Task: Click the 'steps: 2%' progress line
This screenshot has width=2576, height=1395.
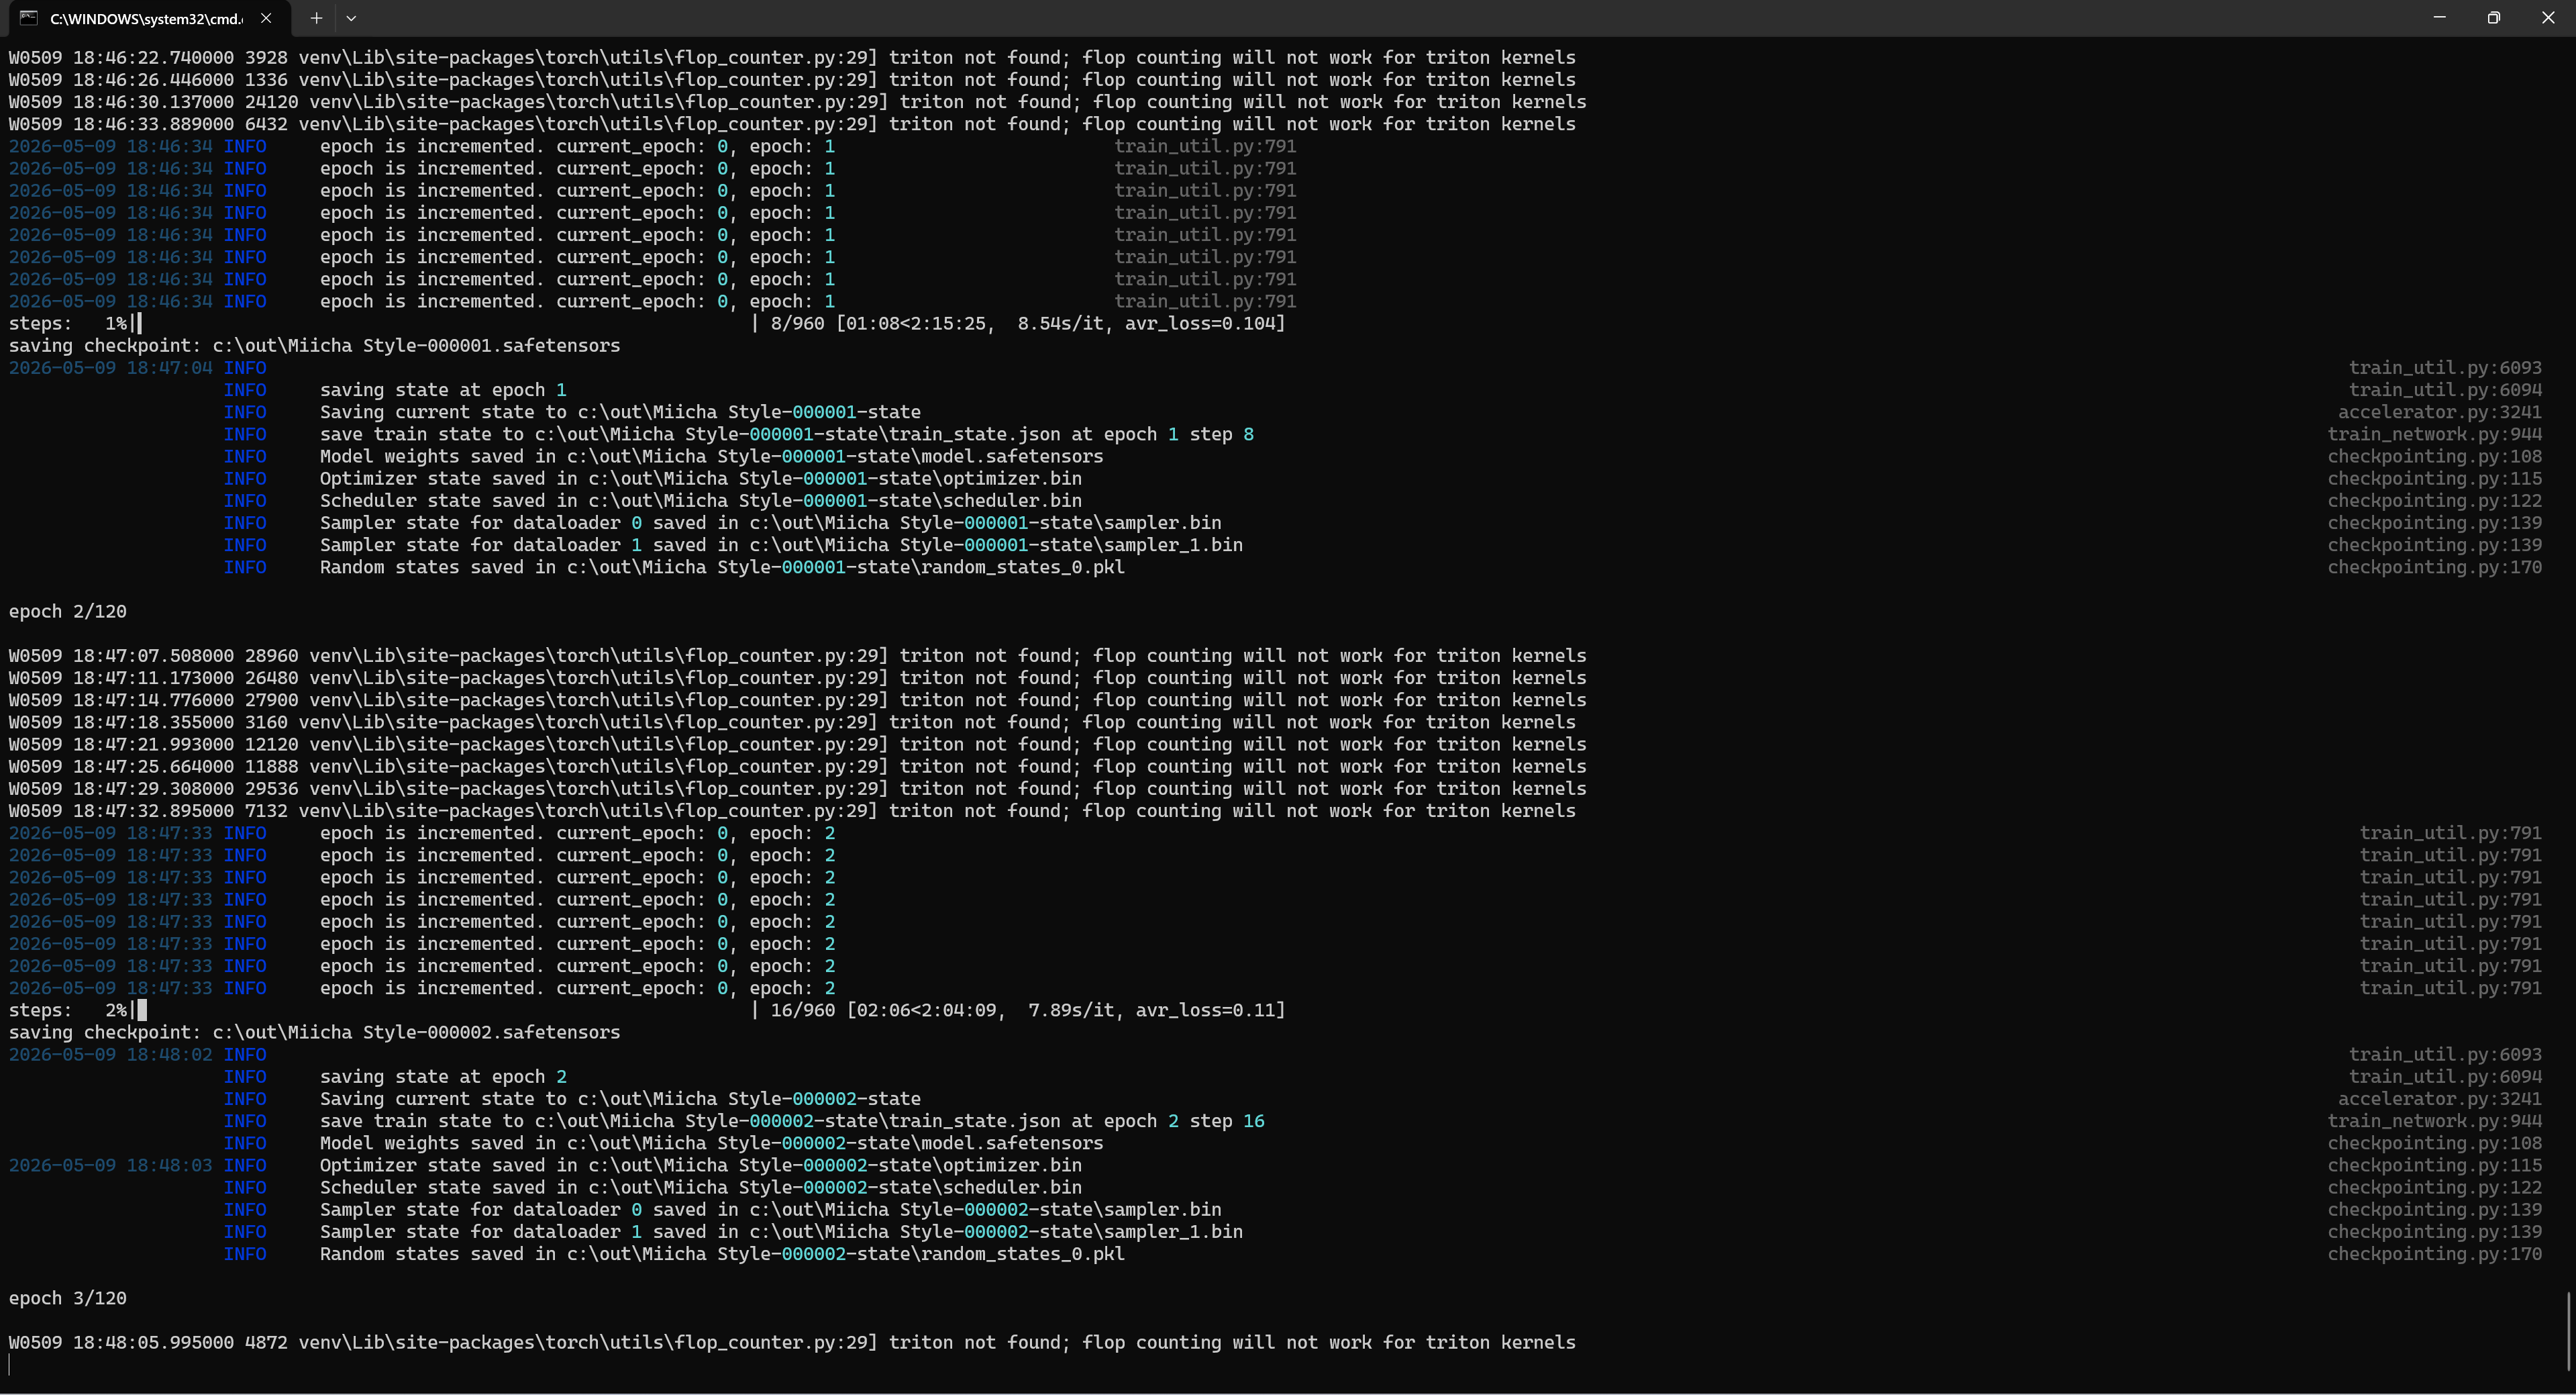Action: coord(647,1011)
